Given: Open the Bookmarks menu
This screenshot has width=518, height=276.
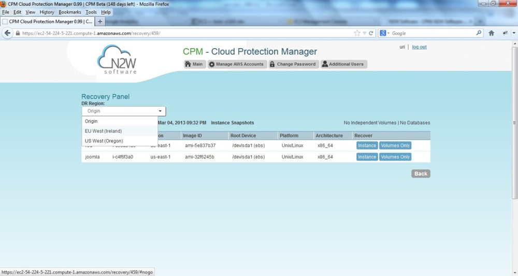Looking at the screenshot, I should 70,12.
